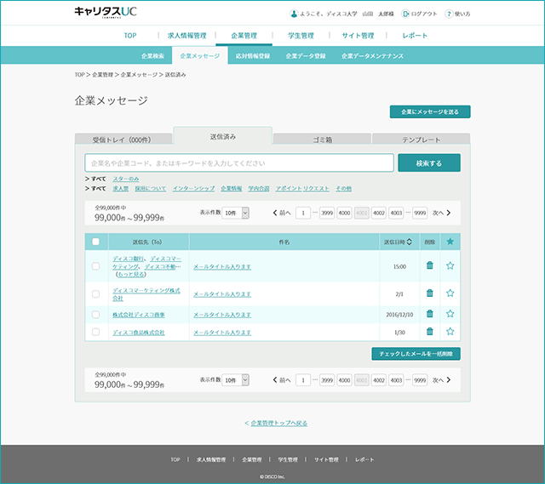Check the ディスコマーケティング株式会社 row checkbox
545x484 pixels.
click(x=95, y=294)
